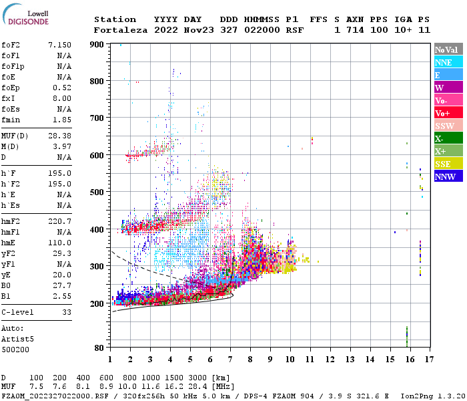Viewport: 467px width, 401px height.
Task: Click the foEp value 0.52
Action: tap(62, 88)
